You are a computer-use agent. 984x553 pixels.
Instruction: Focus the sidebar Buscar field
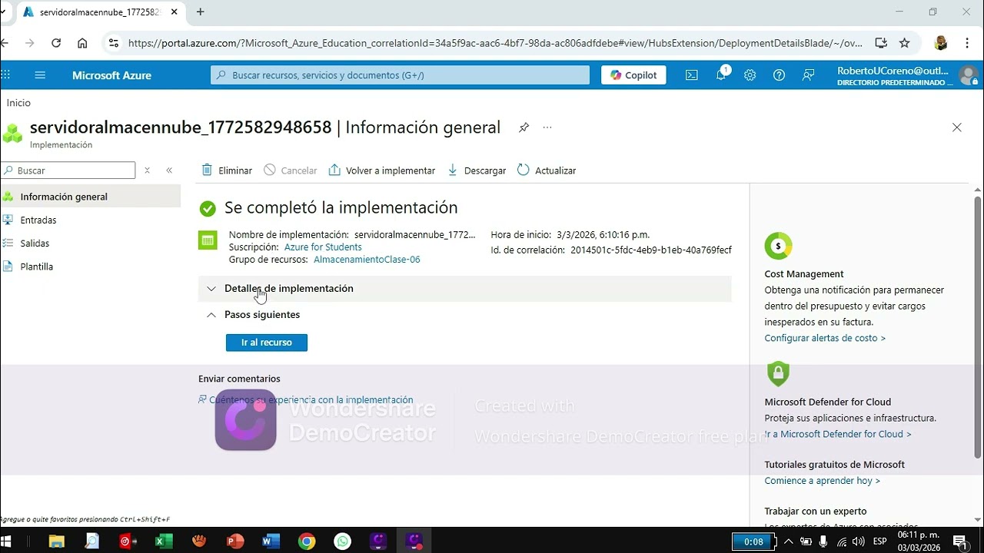point(69,171)
